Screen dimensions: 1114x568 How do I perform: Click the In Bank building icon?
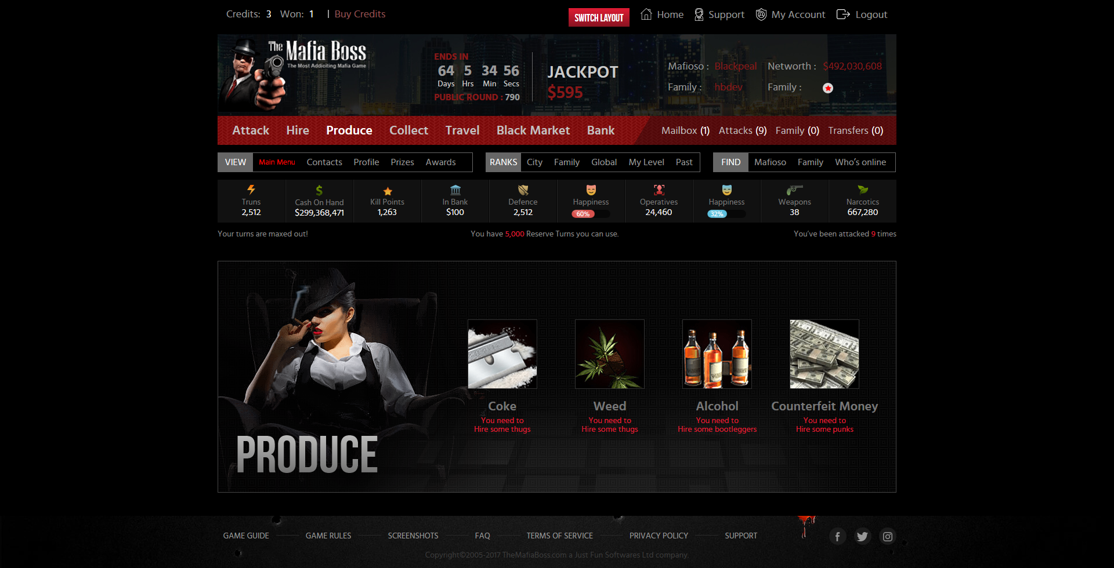(x=455, y=190)
